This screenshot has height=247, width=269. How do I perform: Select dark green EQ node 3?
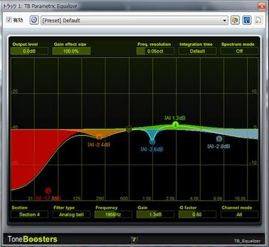[x=129, y=129]
